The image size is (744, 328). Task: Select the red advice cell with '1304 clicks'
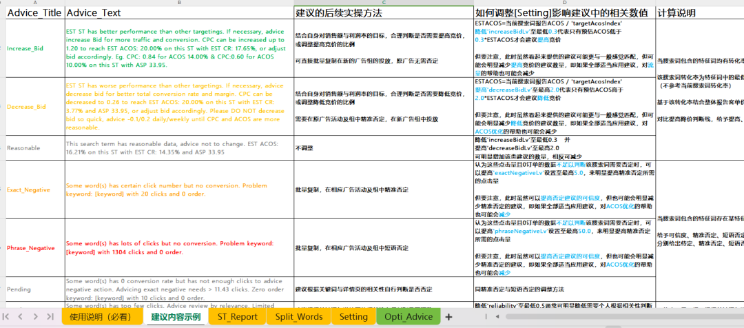pos(179,248)
